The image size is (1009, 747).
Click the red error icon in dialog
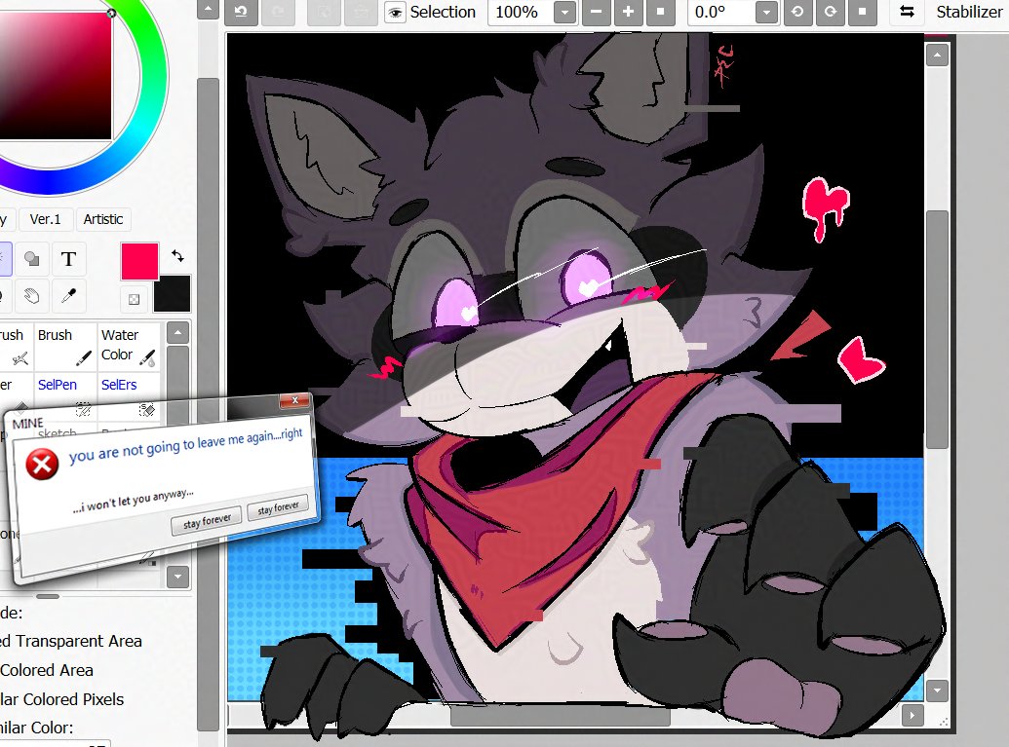click(x=43, y=465)
